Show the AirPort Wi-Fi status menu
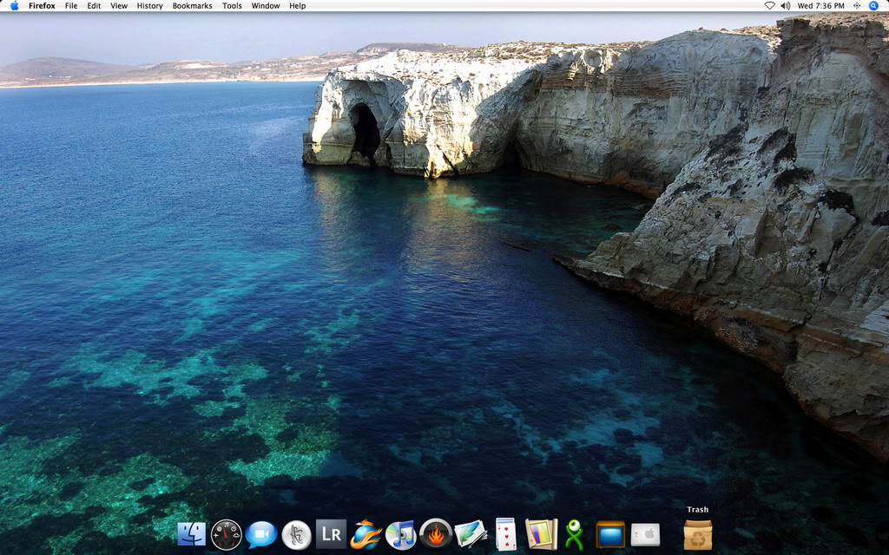The image size is (889, 555). pos(769,6)
